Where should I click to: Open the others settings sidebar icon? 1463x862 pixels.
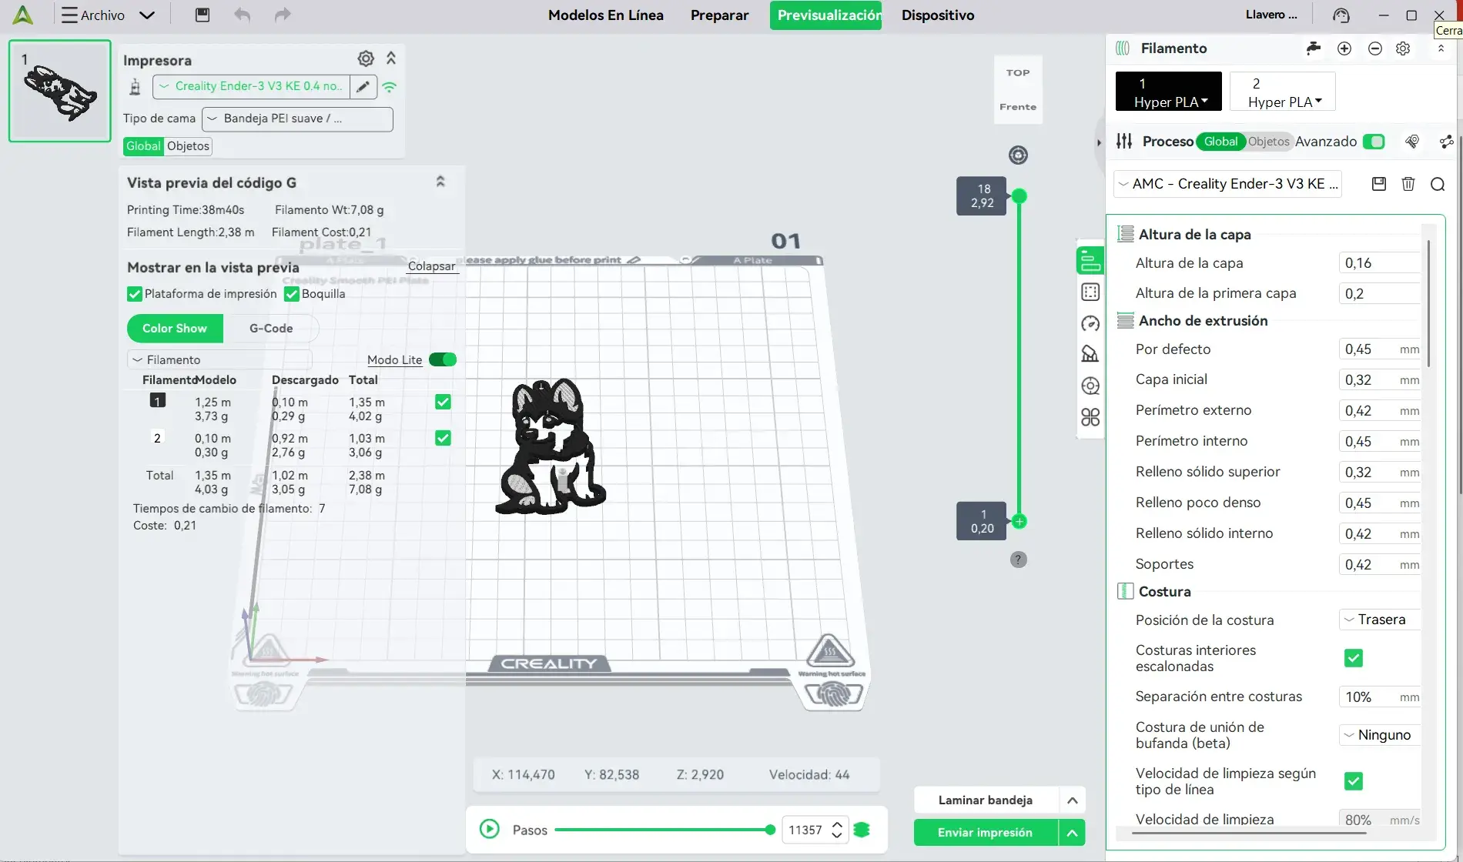(x=1090, y=417)
